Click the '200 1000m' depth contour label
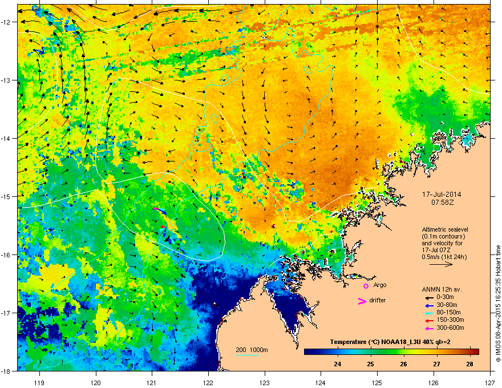502x388 pixels. 252,350
